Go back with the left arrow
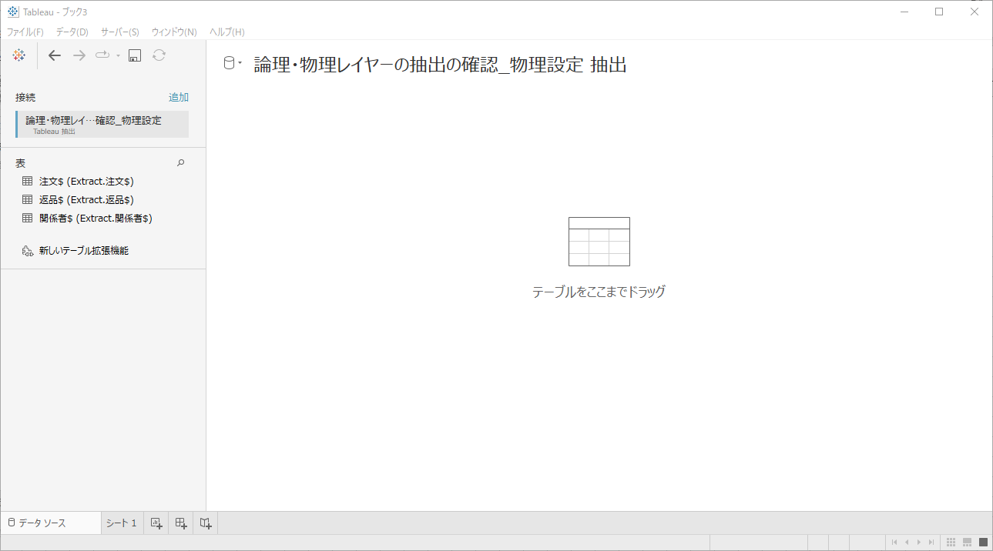This screenshot has width=993, height=551. [x=55, y=55]
